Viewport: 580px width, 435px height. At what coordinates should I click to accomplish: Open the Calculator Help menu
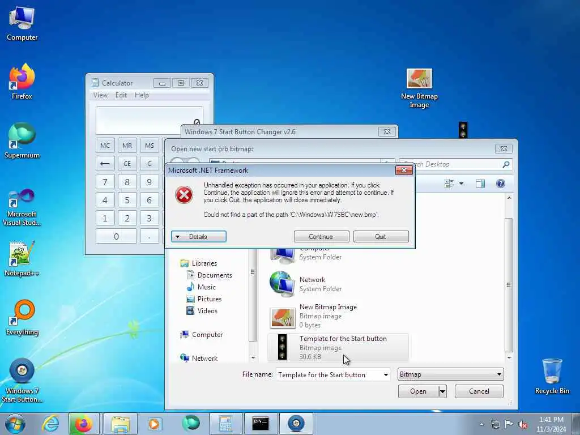pos(142,95)
